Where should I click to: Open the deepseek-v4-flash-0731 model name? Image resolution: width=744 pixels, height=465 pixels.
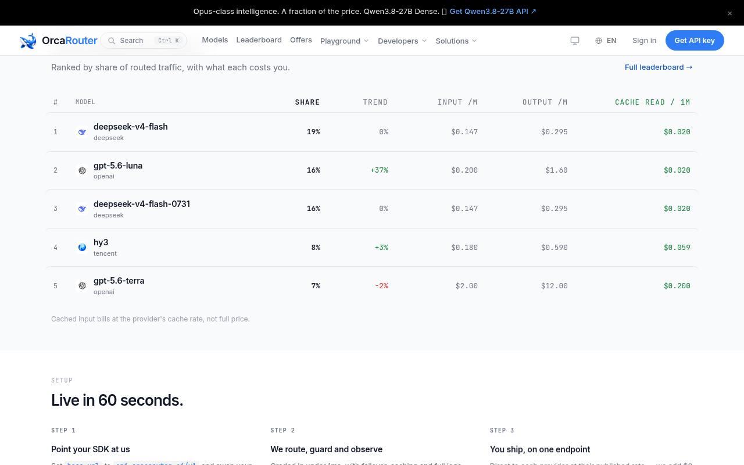142,204
